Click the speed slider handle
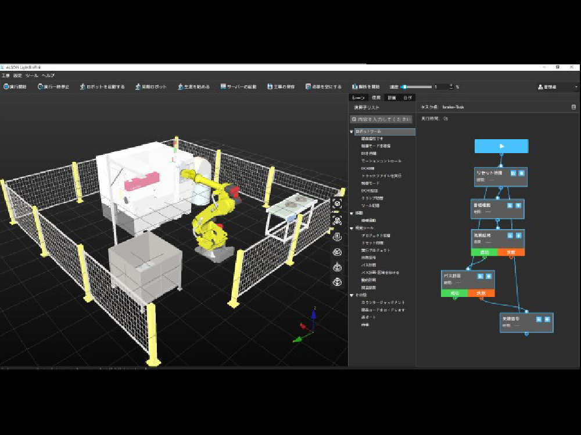 click(404, 87)
